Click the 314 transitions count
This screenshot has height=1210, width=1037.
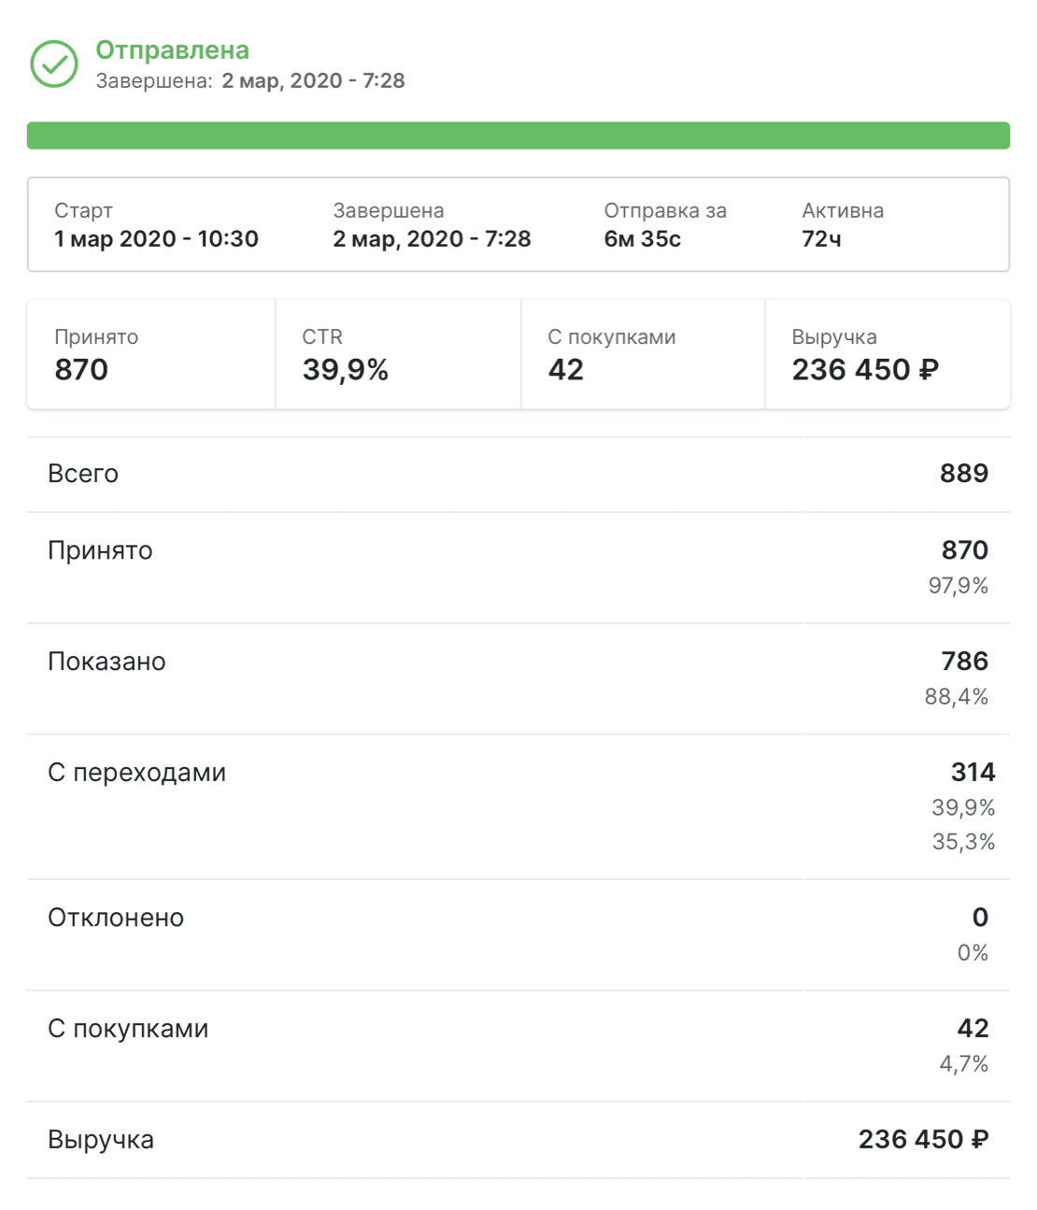click(973, 772)
